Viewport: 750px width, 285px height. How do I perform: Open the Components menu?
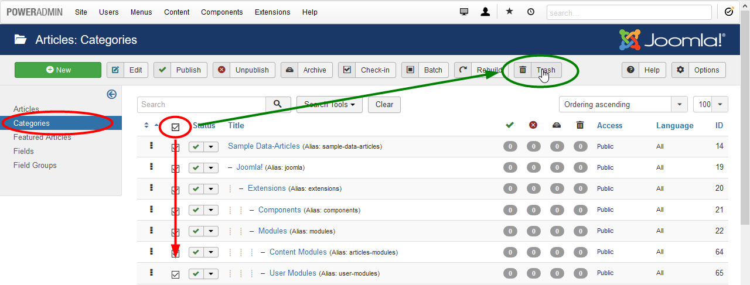click(x=221, y=12)
